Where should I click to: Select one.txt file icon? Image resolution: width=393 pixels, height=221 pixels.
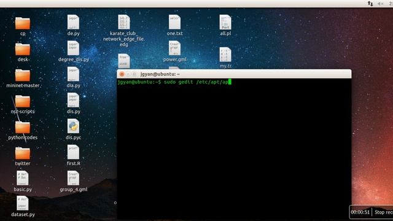tap(174, 22)
